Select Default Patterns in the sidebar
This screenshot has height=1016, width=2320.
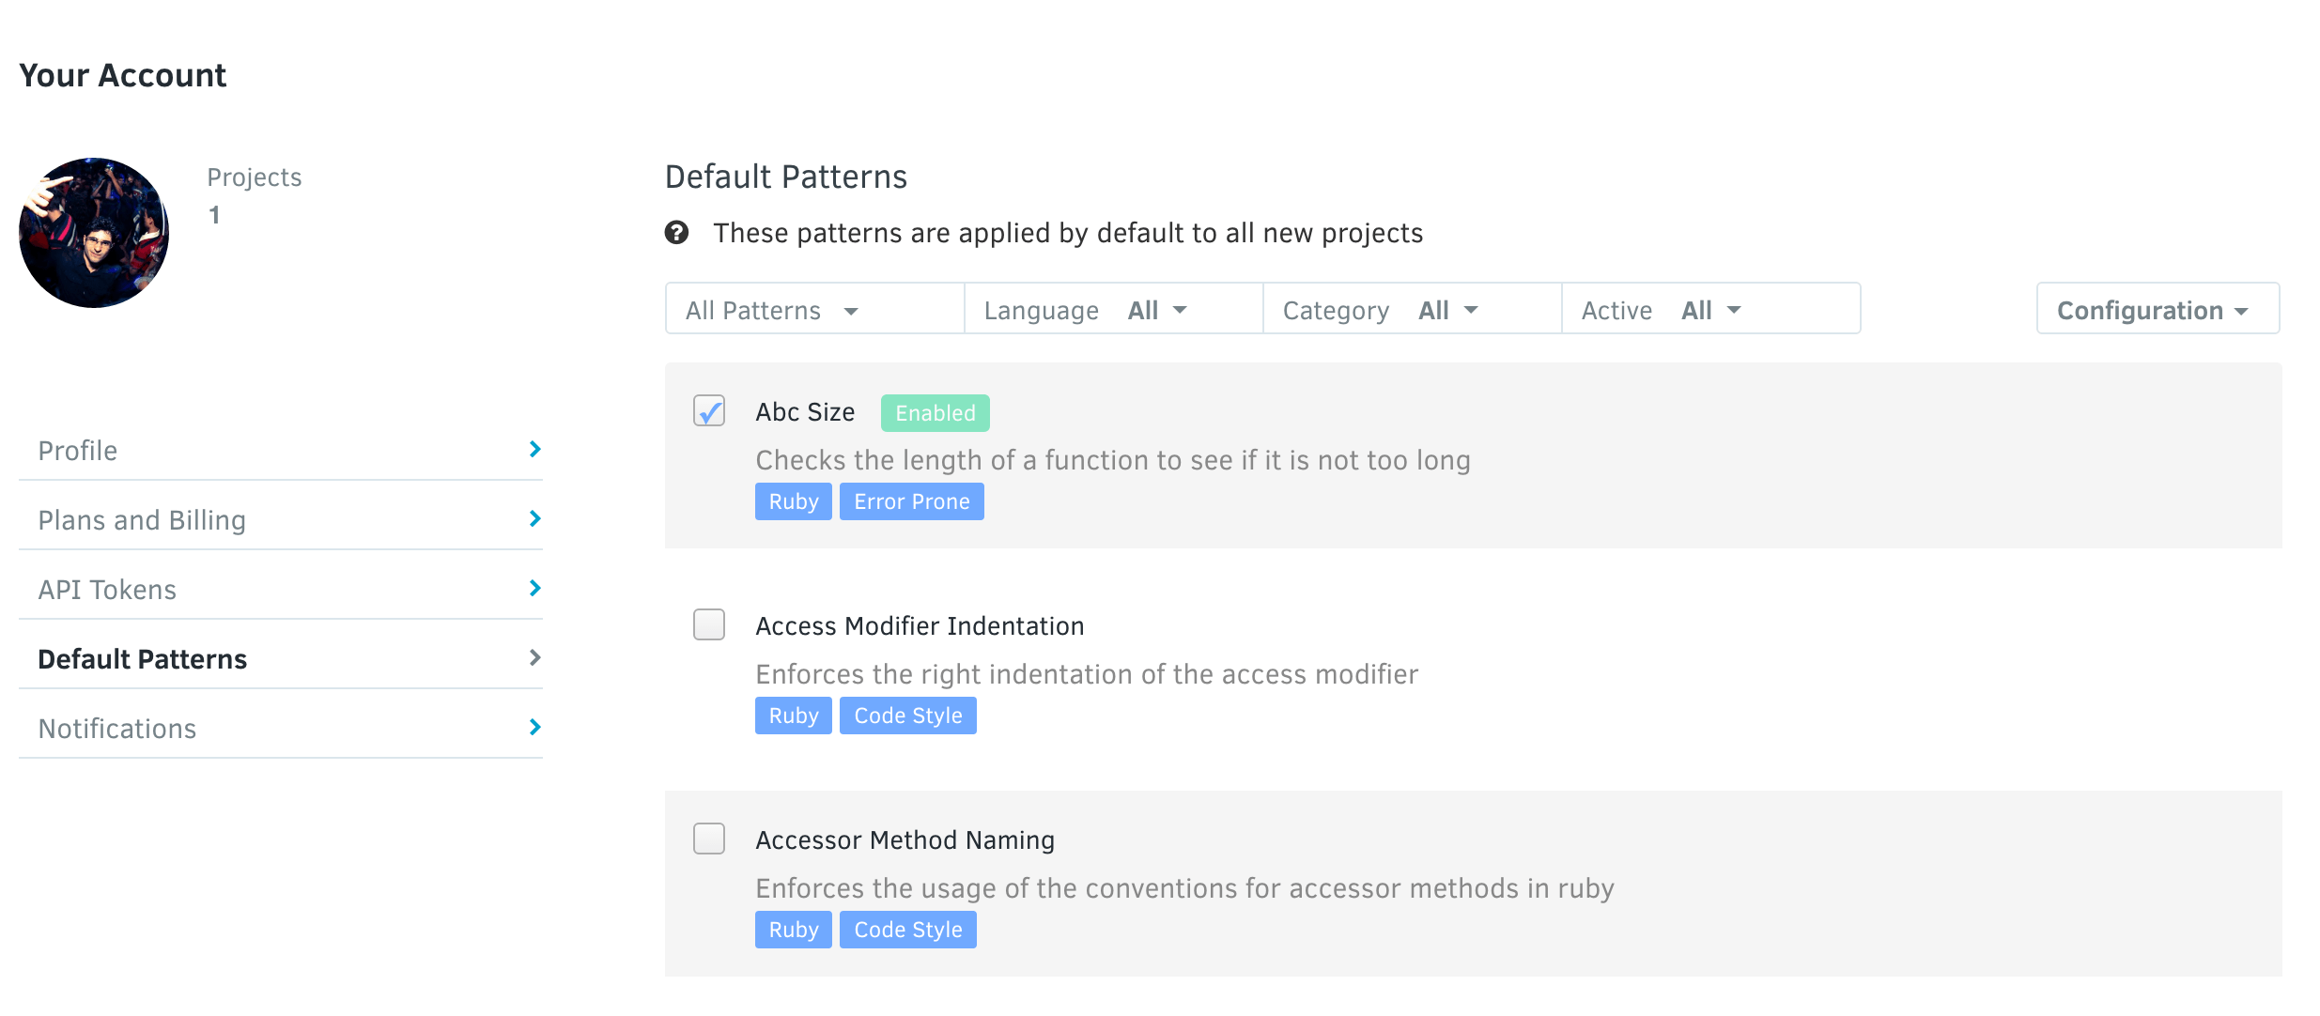(x=142, y=658)
